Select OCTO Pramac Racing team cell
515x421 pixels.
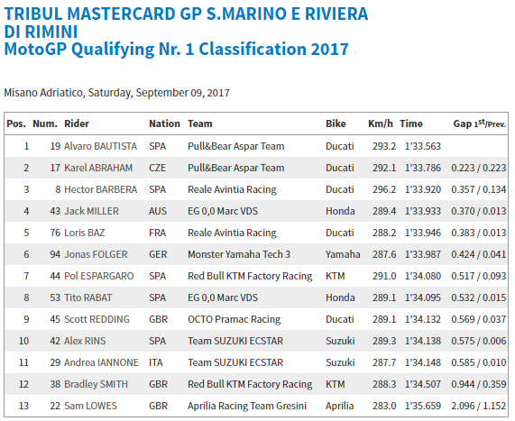[234, 319]
